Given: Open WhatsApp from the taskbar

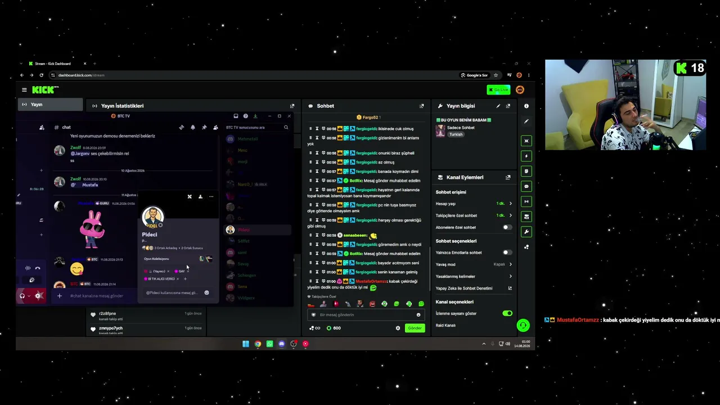Looking at the screenshot, I should [269, 344].
